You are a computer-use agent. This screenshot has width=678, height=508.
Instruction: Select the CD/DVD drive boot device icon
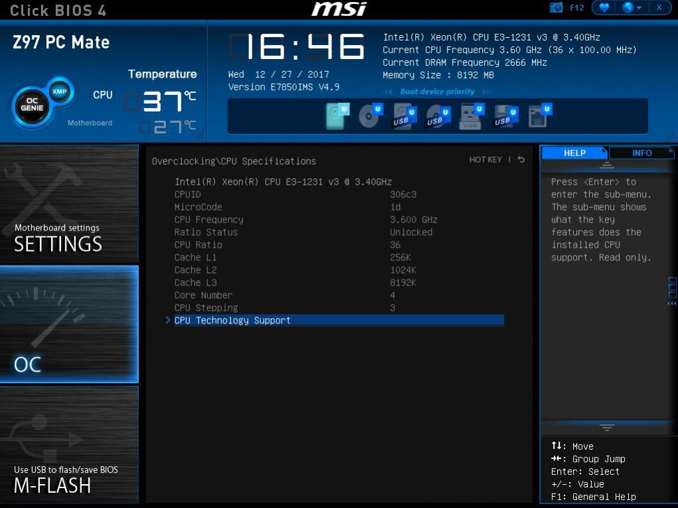(x=371, y=116)
